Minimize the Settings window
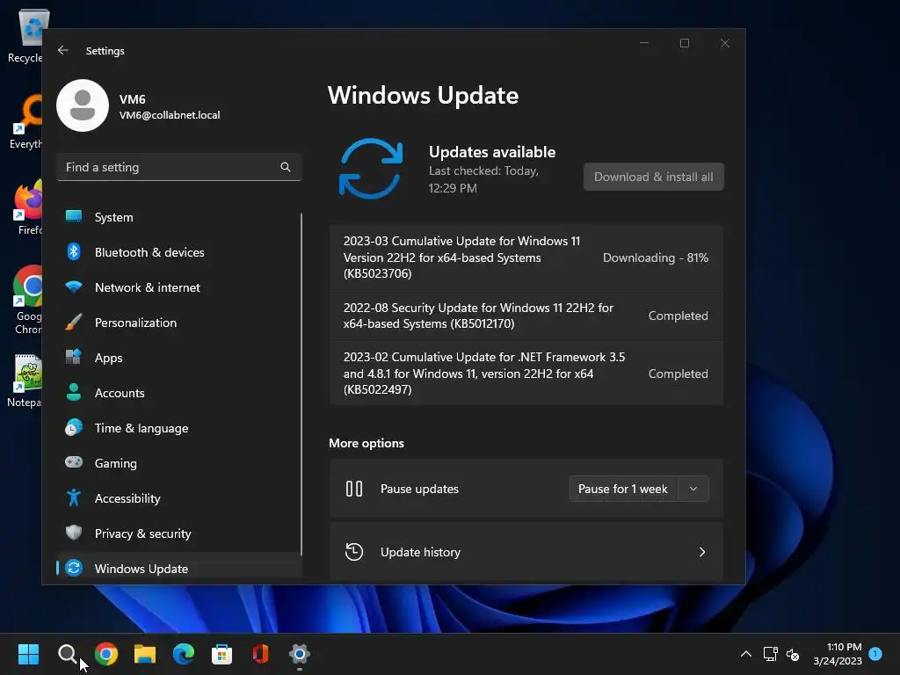Image resolution: width=900 pixels, height=675 pixels. (x=644, y=43)
